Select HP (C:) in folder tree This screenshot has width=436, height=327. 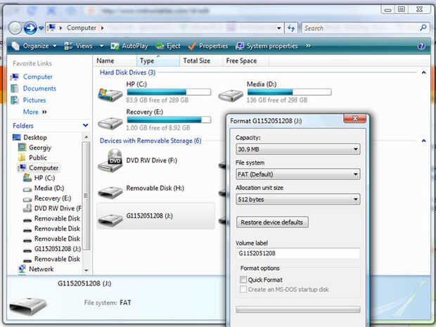coord(44,178)
